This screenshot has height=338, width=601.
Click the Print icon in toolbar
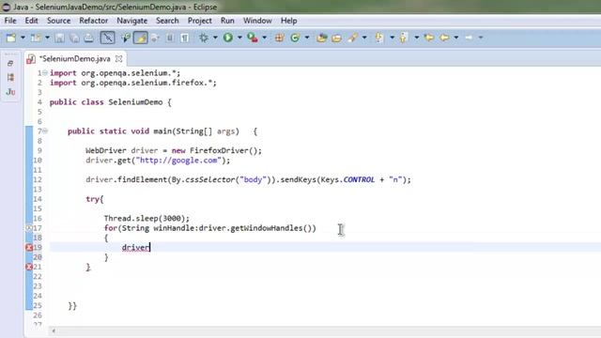(x=89, y=38)
